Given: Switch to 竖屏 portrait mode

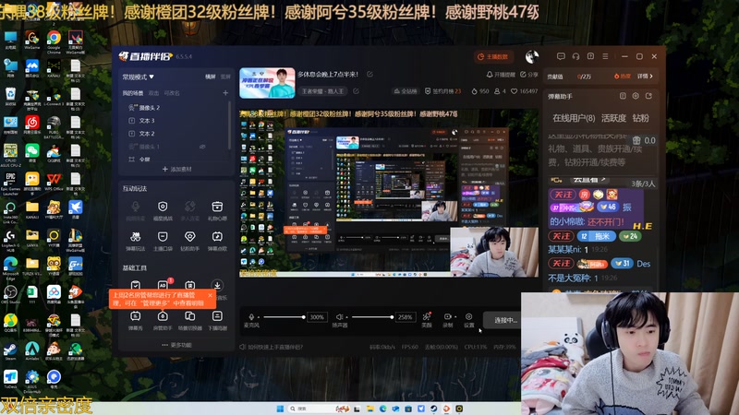Looking at the screenshot, I should tap(225, 77).
